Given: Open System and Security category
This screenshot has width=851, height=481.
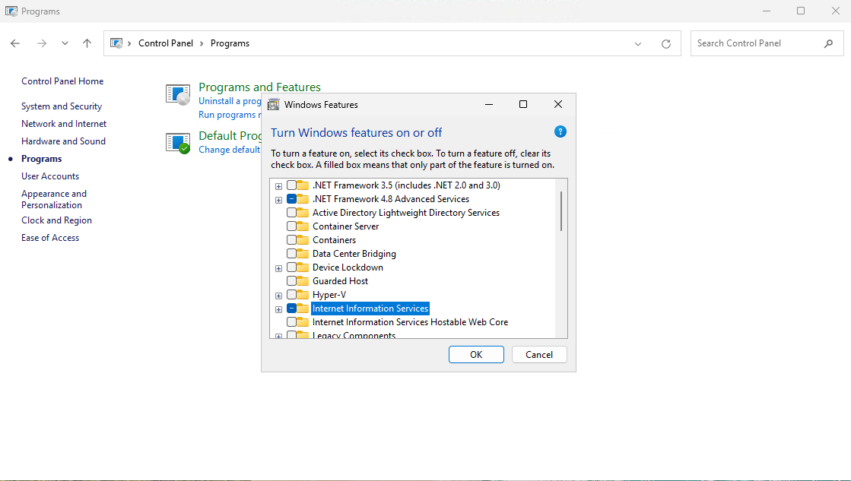Looking at the screenshot, I should click(x=62, y=106).
